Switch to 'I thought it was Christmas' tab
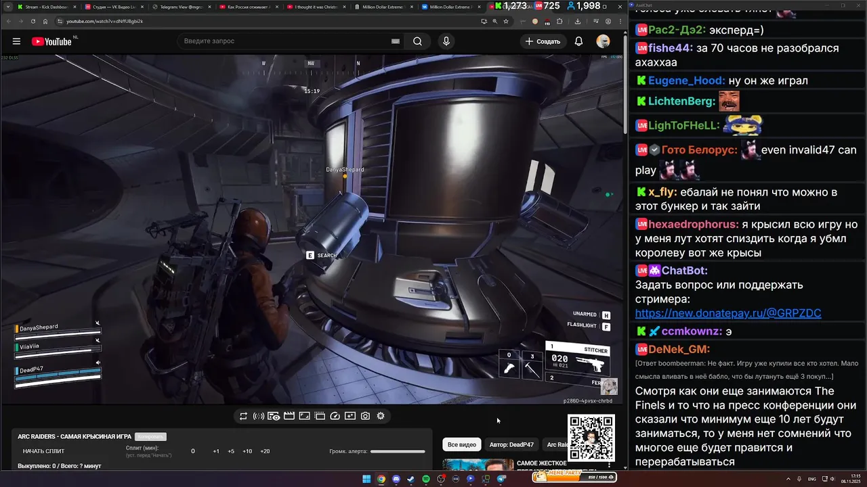Viewport: 867px width, 487px height. pyautogui.click(x=315, y=7)
